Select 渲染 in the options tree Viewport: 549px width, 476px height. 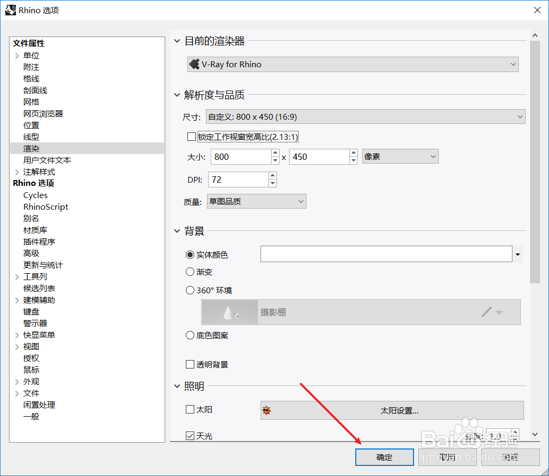[31, 148]
